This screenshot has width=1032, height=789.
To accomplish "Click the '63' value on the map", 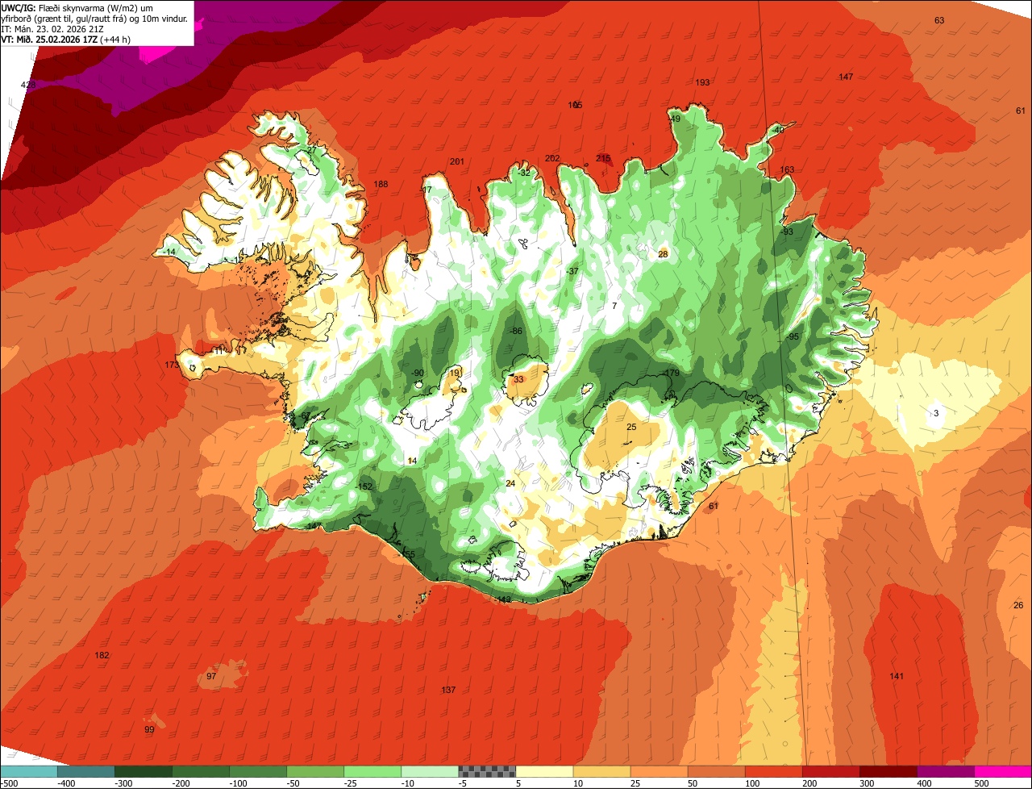I will pyautogui.click(x=939, y=20).
